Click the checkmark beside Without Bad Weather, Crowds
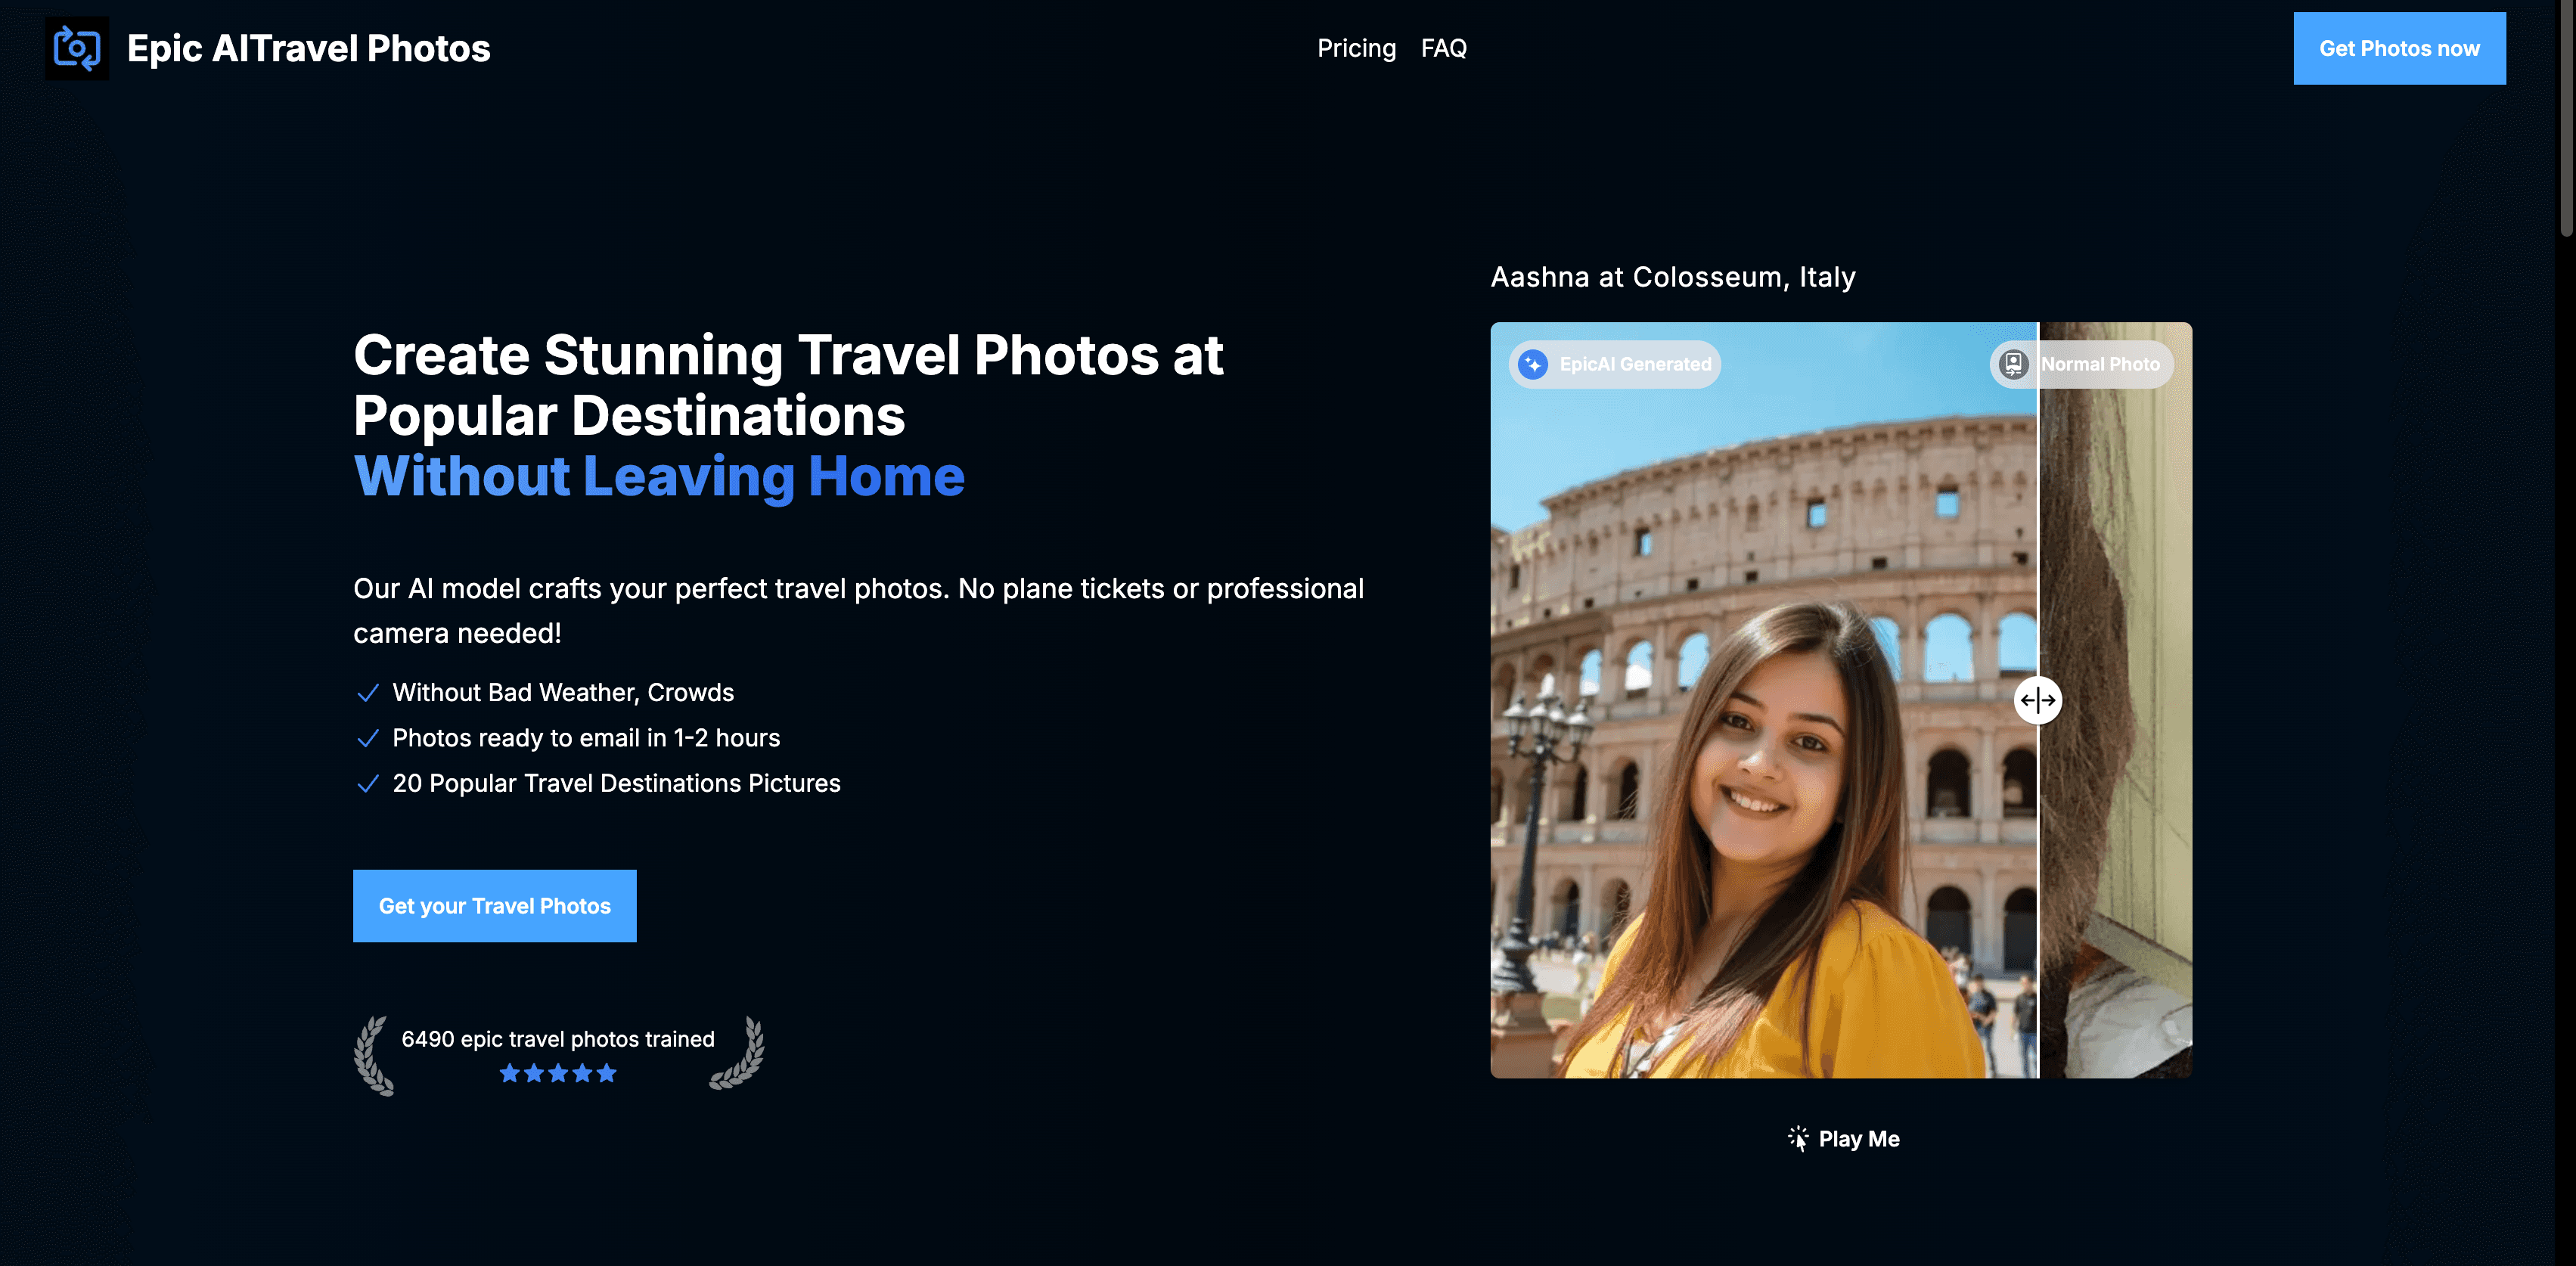2576x1266 pixels. click(x=368, y=692)
